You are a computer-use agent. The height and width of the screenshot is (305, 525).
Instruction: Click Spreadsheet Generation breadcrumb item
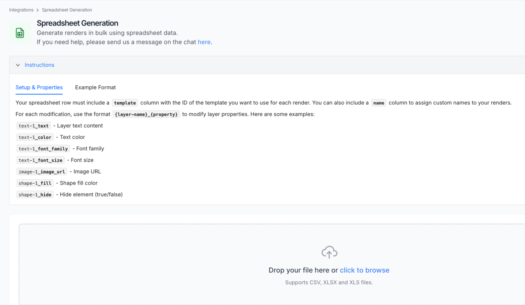pos(67,10)
